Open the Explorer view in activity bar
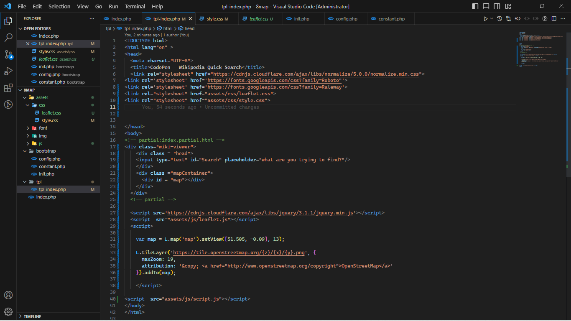The height and width of the screenshot is (321, 571). (8, 21)
